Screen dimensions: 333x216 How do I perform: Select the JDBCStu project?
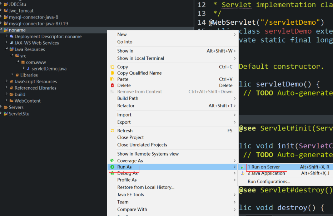[x=17, y=4]
